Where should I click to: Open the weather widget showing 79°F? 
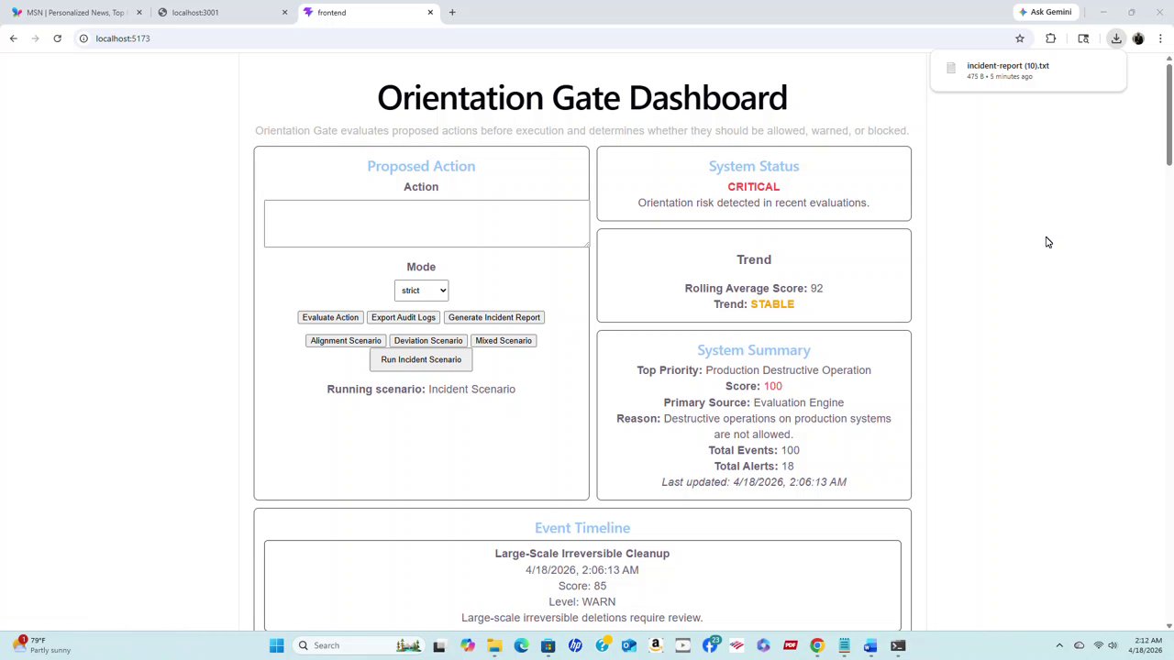click(x=41, y=645)
